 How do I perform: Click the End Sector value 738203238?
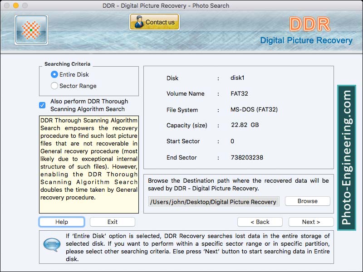click(246, 157)
